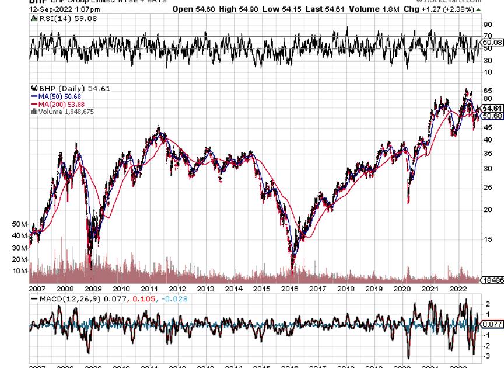Click the BHP candlestick legend icon
Viewport: 504px width, 368px height.
33,88
